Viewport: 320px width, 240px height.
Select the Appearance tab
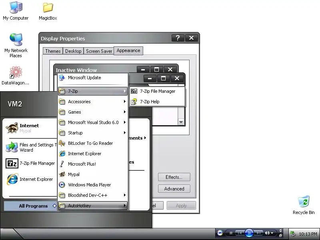tap(128, 51)
